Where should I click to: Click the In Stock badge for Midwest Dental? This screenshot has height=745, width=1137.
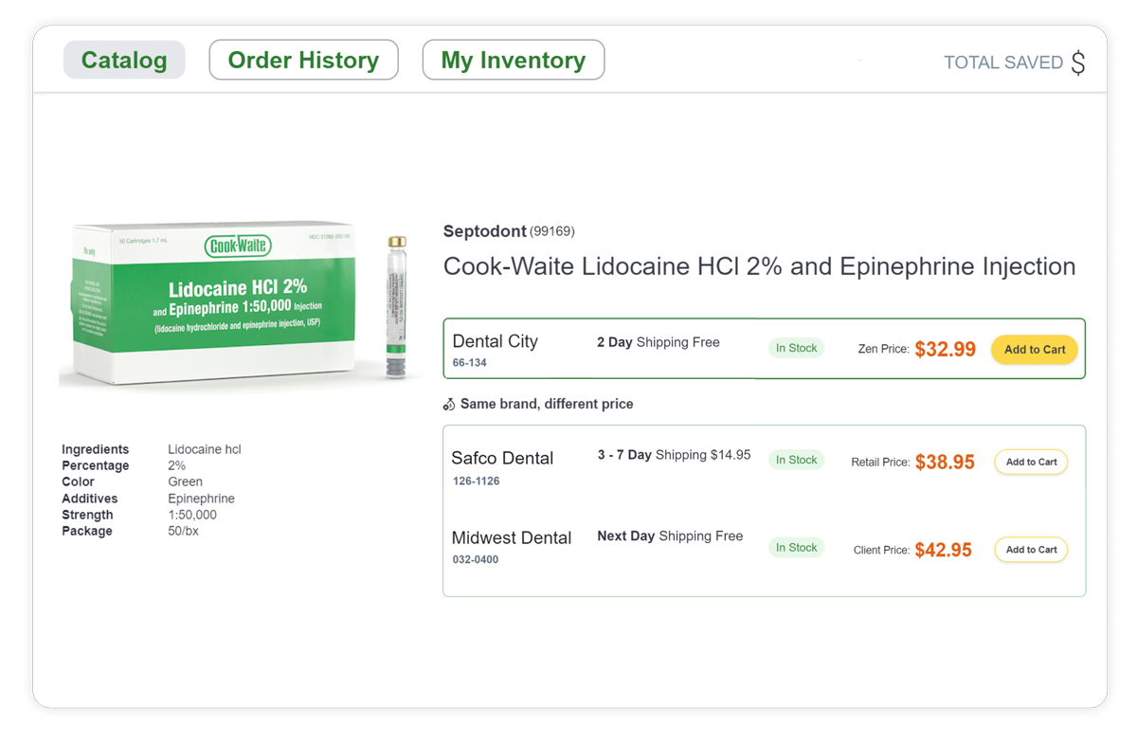tap(796, 547)
